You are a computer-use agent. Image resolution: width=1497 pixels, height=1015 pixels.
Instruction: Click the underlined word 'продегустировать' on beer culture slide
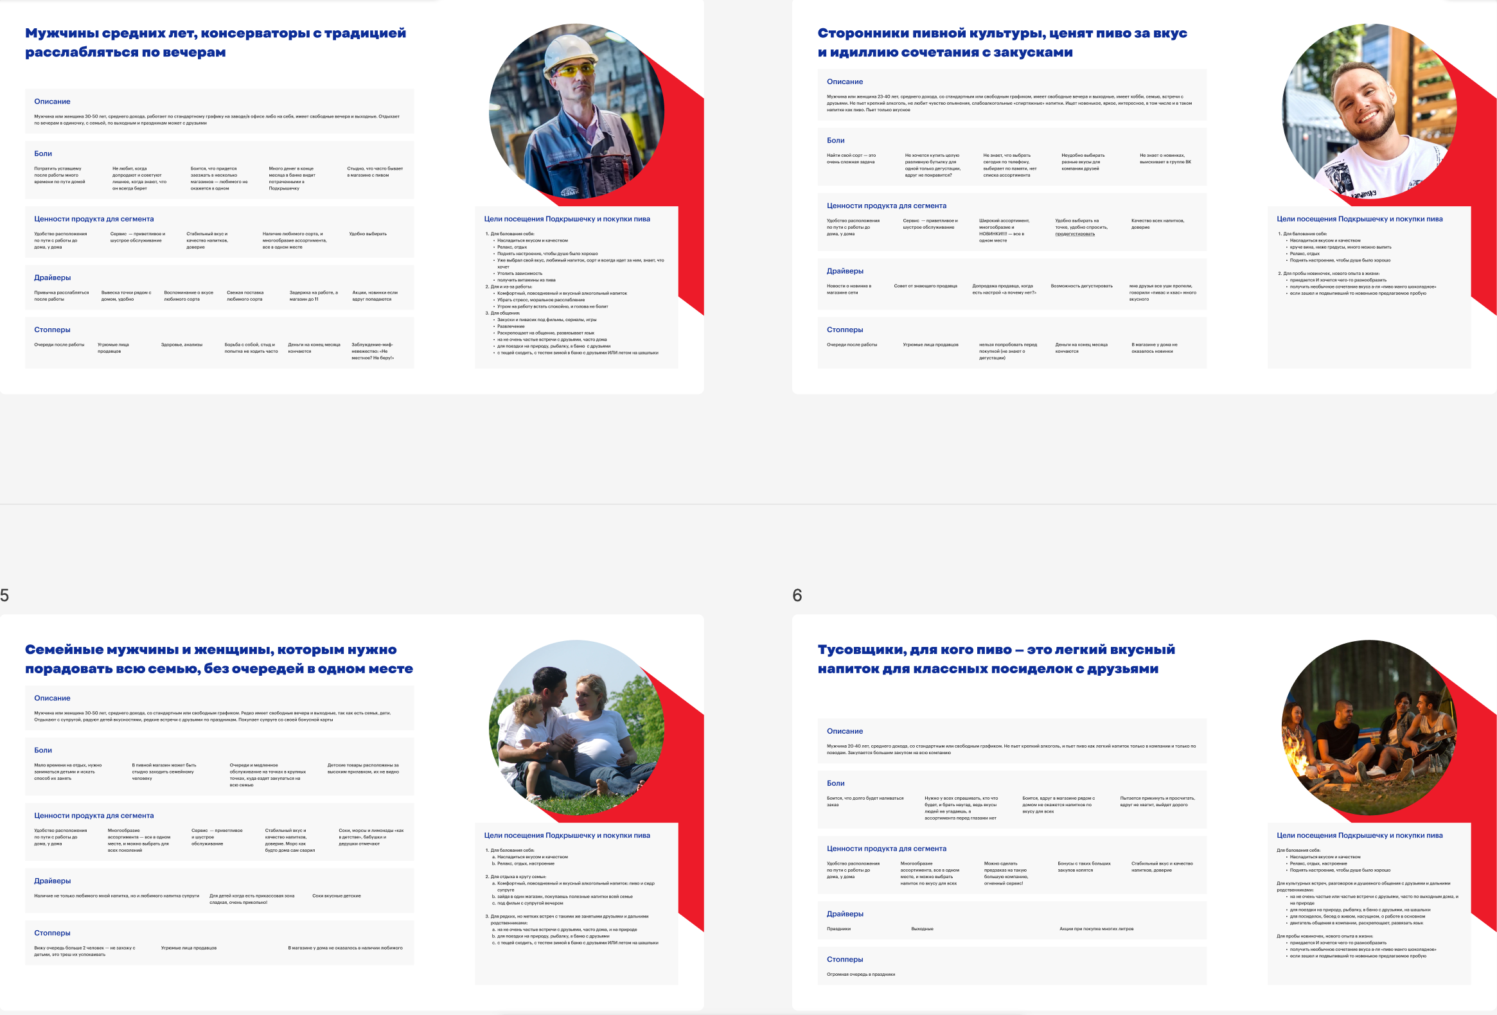pos(1075,234)
